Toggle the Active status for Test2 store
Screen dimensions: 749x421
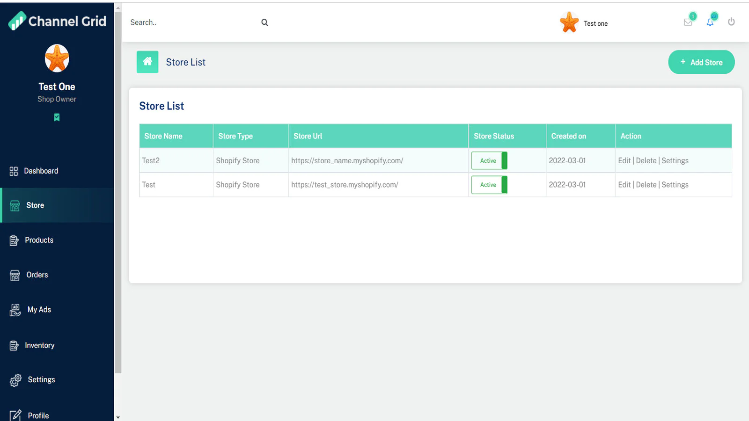(x=489, y=160)
